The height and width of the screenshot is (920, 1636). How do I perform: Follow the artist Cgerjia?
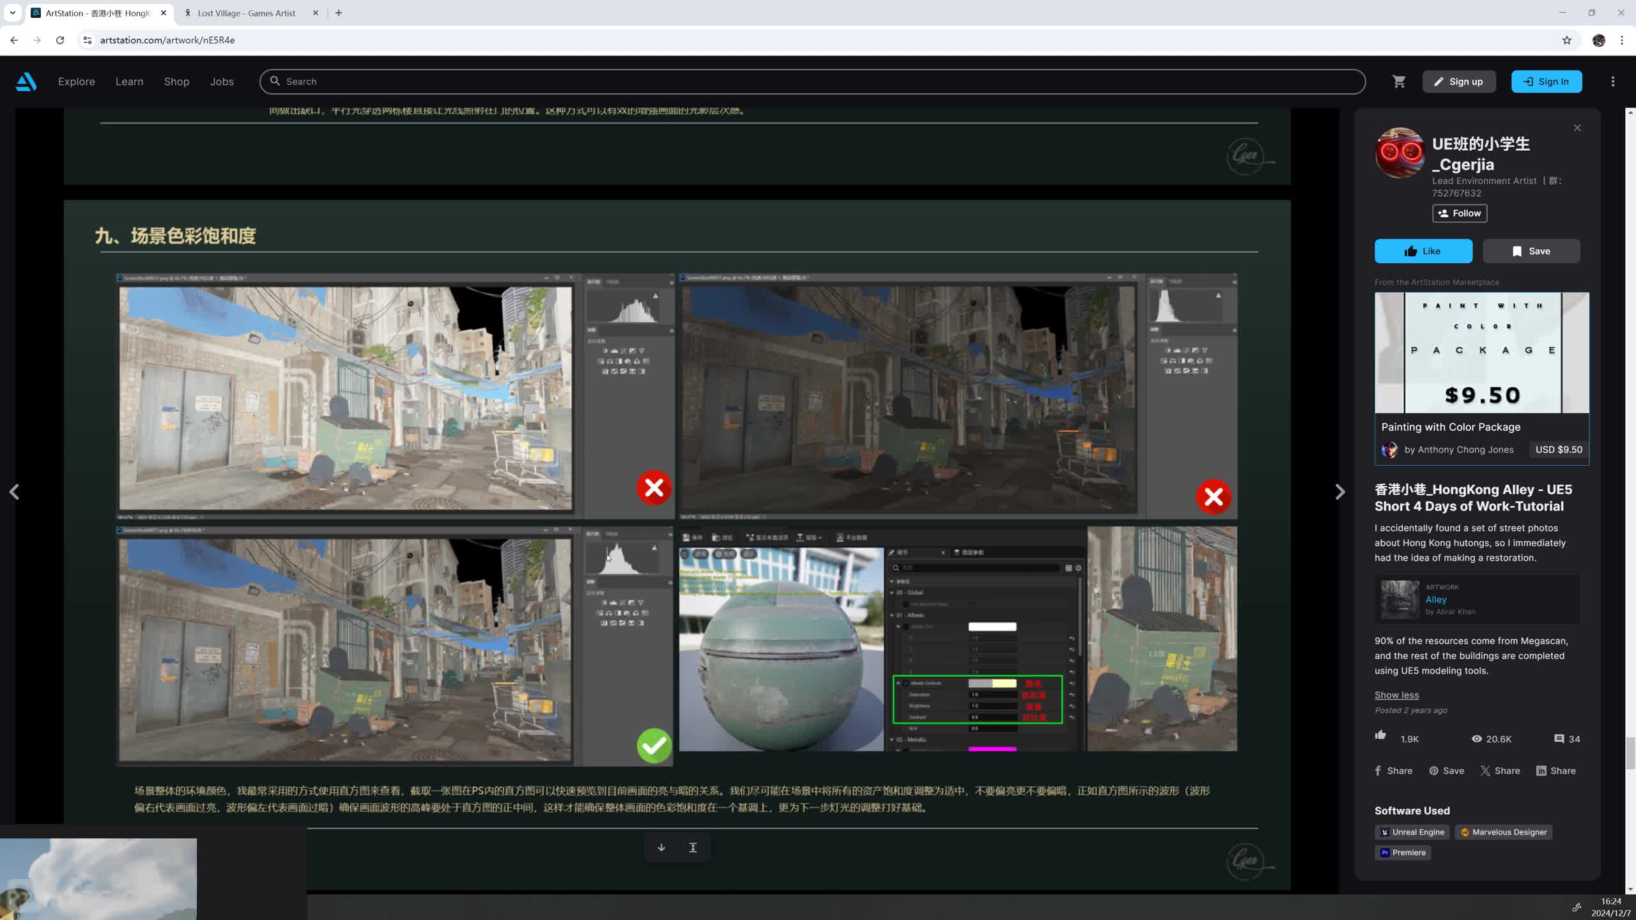click(x=1460, y=213)
